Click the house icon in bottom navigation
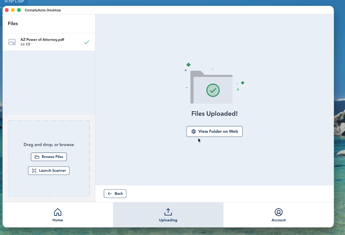This screenshot has width=345, height=235. [x=58, y=212]
